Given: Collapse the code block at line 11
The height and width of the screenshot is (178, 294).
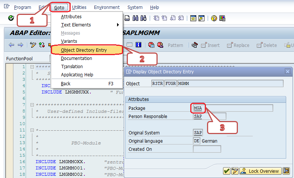Looking at the screenshot, I should (32, 130).
